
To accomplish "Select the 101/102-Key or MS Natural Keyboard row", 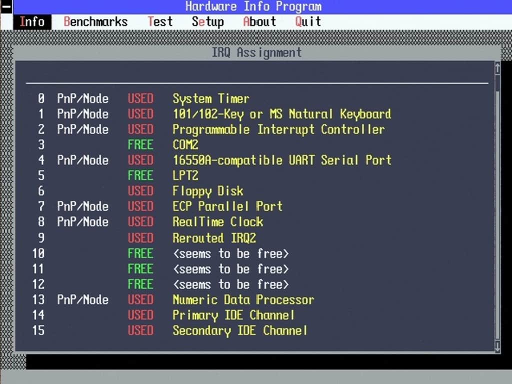I will click(214, 114).
